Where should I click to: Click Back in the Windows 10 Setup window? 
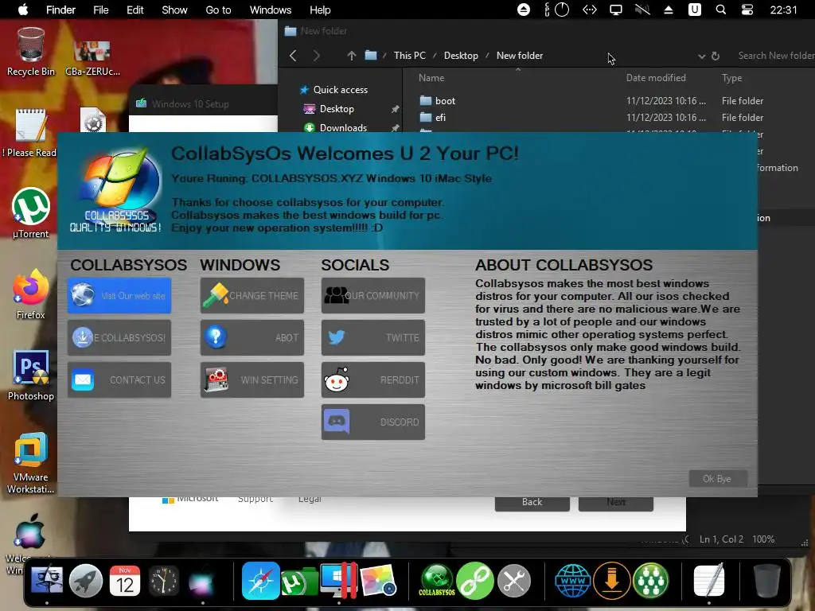(532, 503)
